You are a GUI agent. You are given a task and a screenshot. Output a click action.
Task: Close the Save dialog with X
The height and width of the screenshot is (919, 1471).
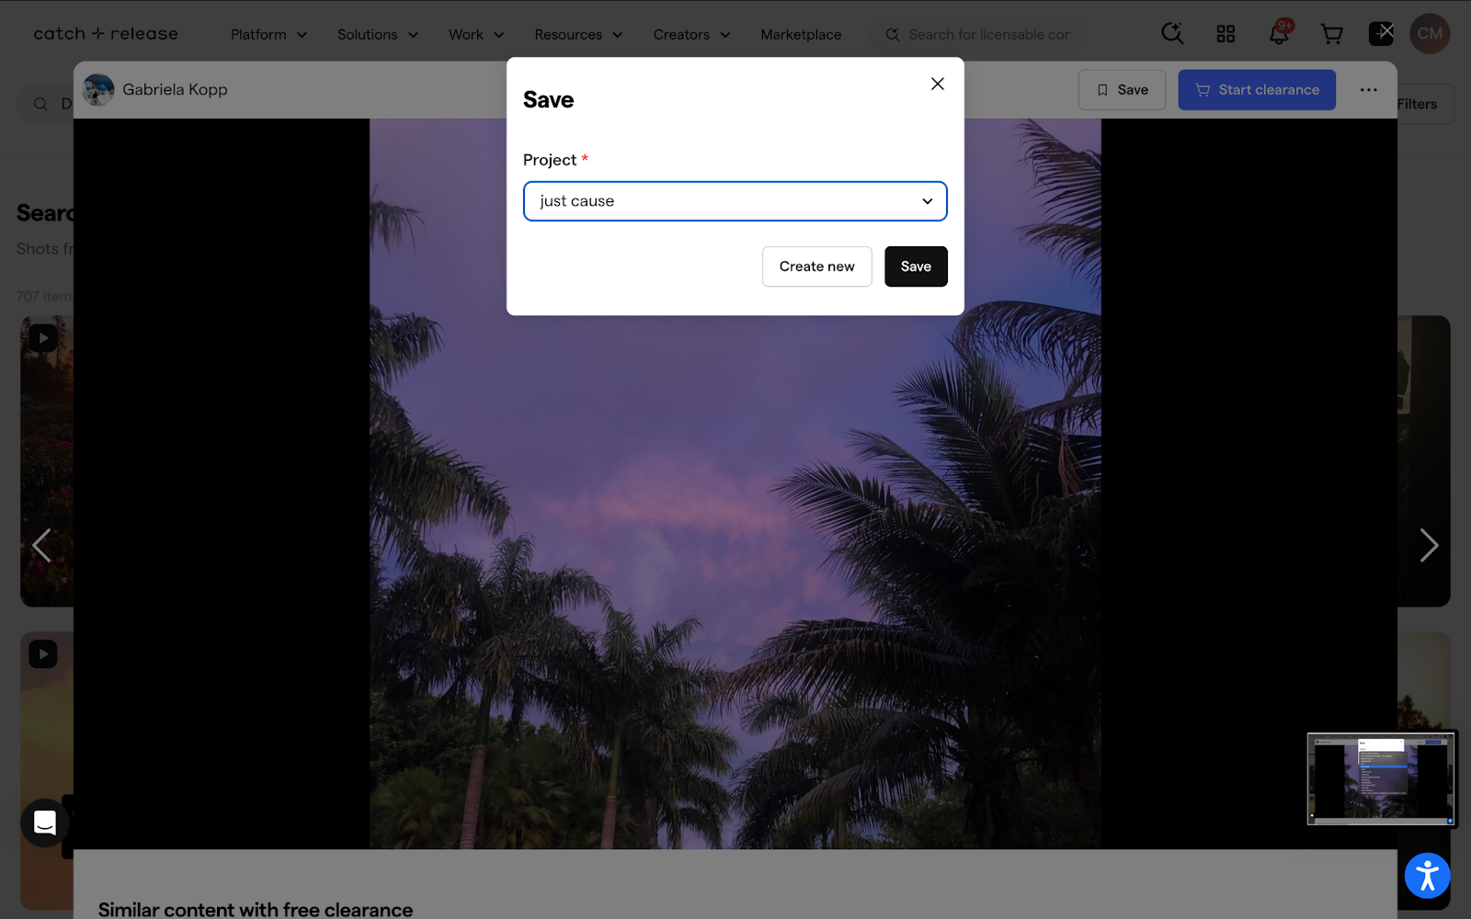click(937, 84)
